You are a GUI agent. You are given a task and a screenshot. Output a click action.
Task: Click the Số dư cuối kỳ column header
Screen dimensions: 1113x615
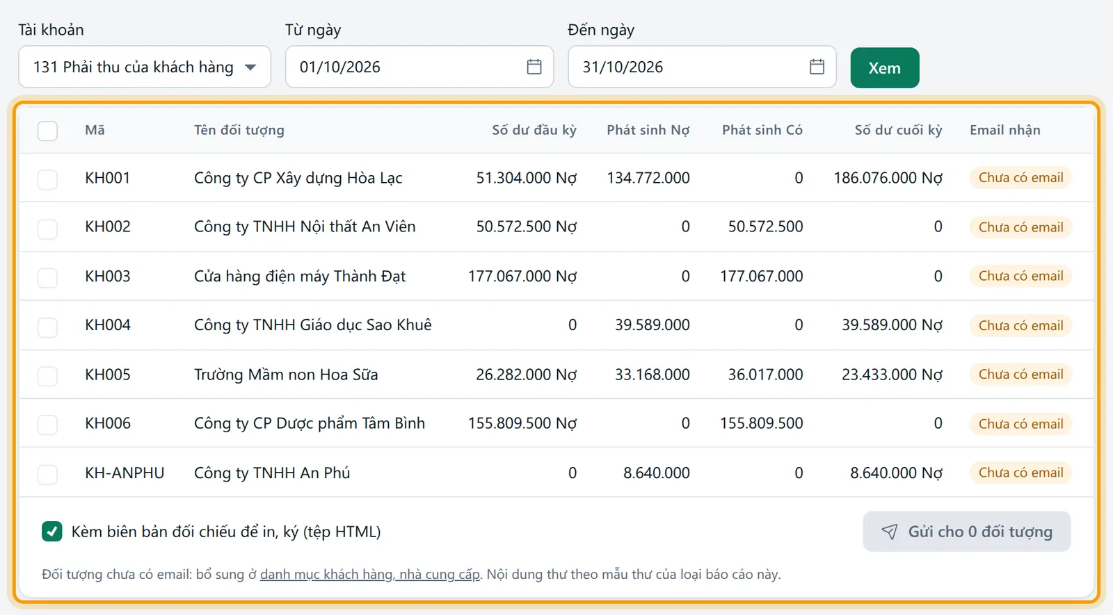point(899,130)
